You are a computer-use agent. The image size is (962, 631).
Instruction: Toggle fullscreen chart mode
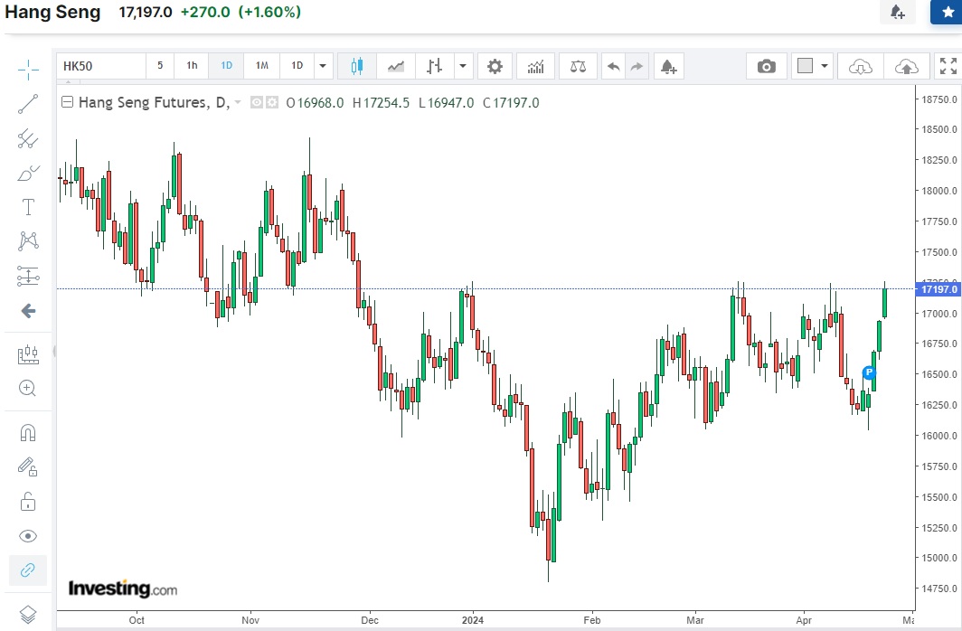click(x=948, y=66)
